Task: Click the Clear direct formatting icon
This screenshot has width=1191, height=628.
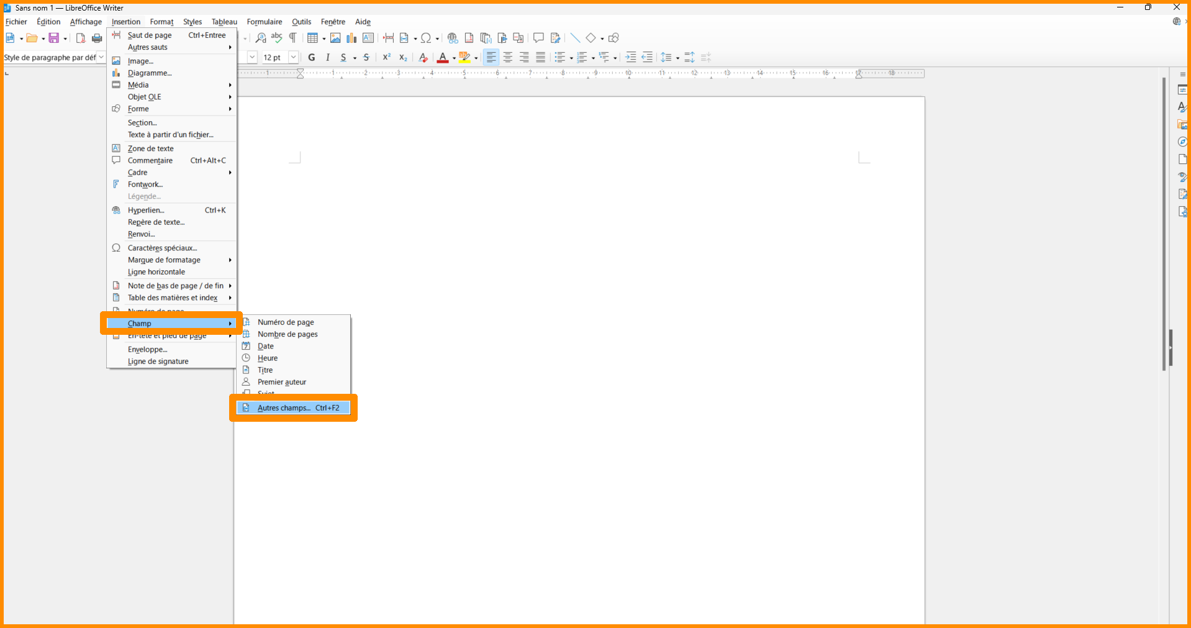Action: pos(423,58)
